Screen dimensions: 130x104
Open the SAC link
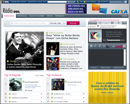tap(45, 2)
